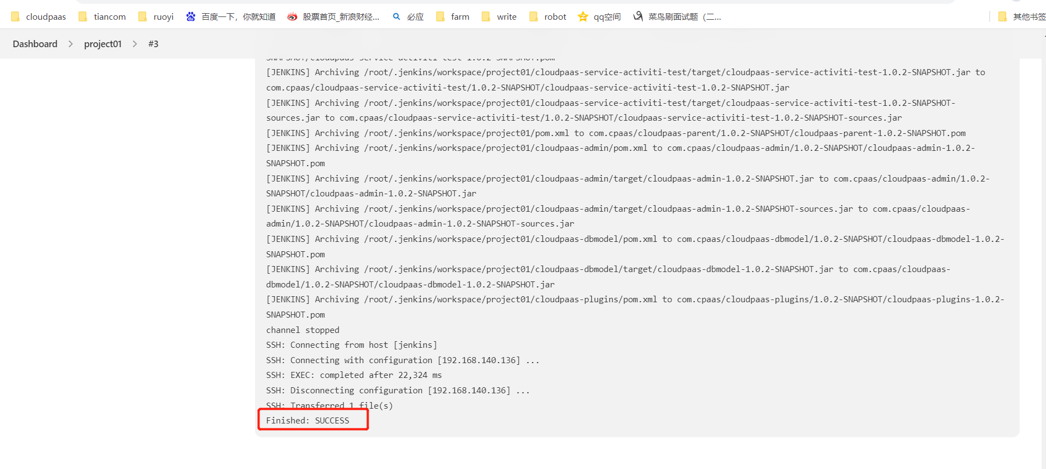Open the 其他书签 bookmarks folder
The width and height of the screenshot is (1046, 469).
point(1022,17)
